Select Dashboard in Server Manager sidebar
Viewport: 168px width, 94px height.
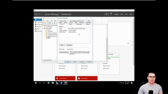coord(38,20)
